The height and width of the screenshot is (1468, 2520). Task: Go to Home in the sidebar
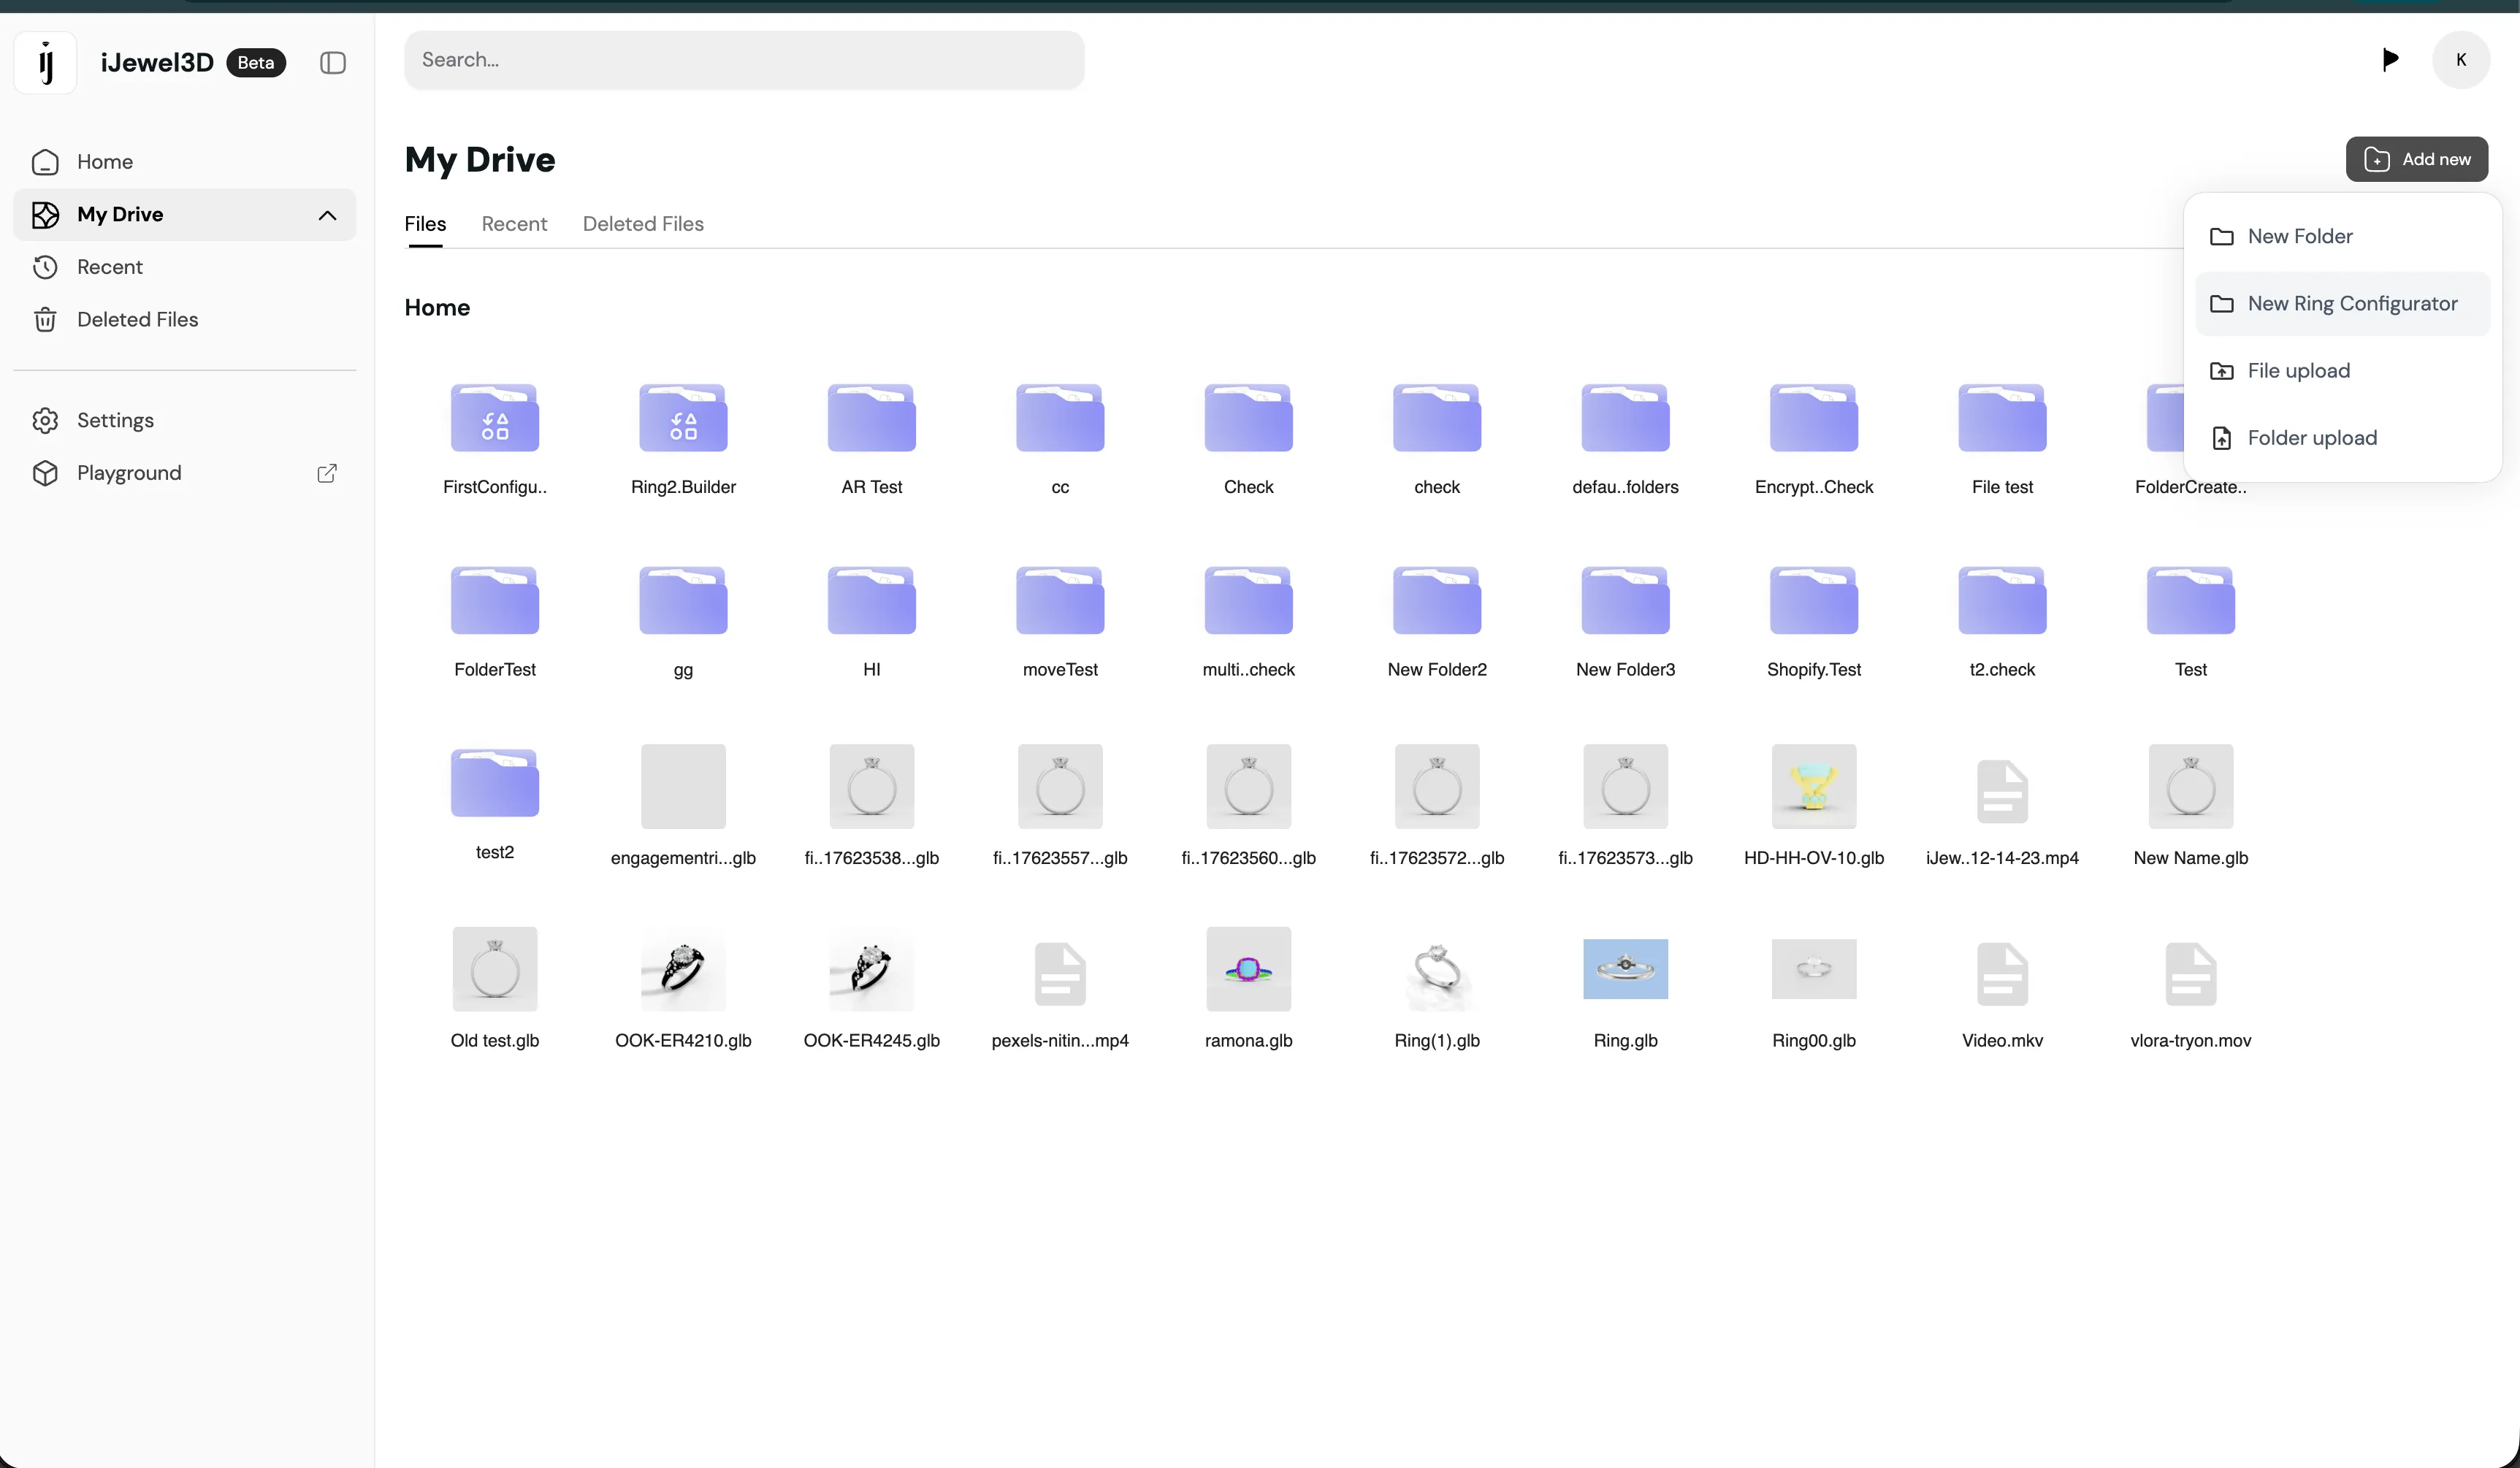click(x=104, y=162)
